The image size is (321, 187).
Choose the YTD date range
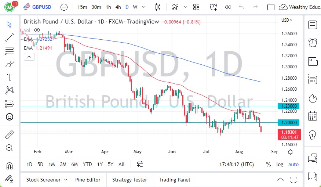87,164
